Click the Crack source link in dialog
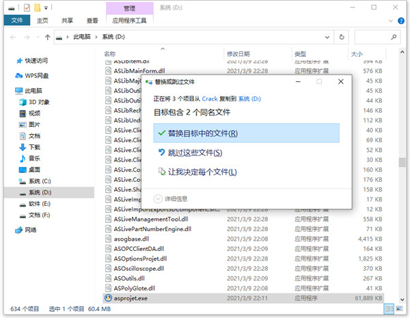Image resolution: width=410 pixels, height=318 pixels. [x=210, y=98]
